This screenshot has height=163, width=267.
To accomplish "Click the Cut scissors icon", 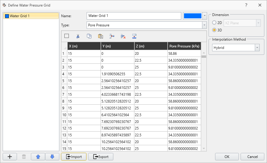I will pyautogui.click(x=78, y=36).
